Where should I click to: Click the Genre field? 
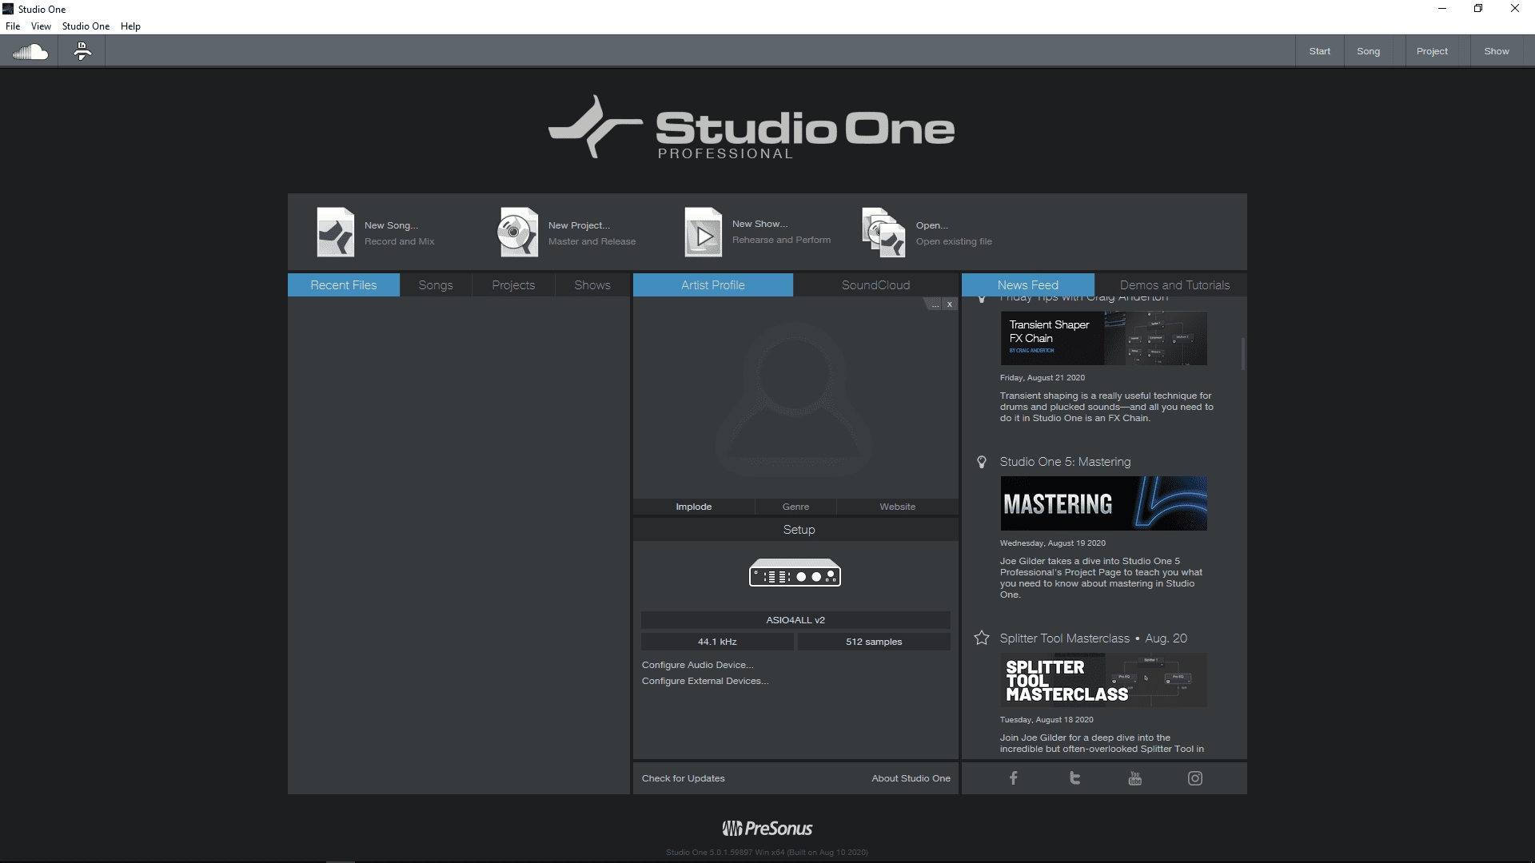[795, 507]
